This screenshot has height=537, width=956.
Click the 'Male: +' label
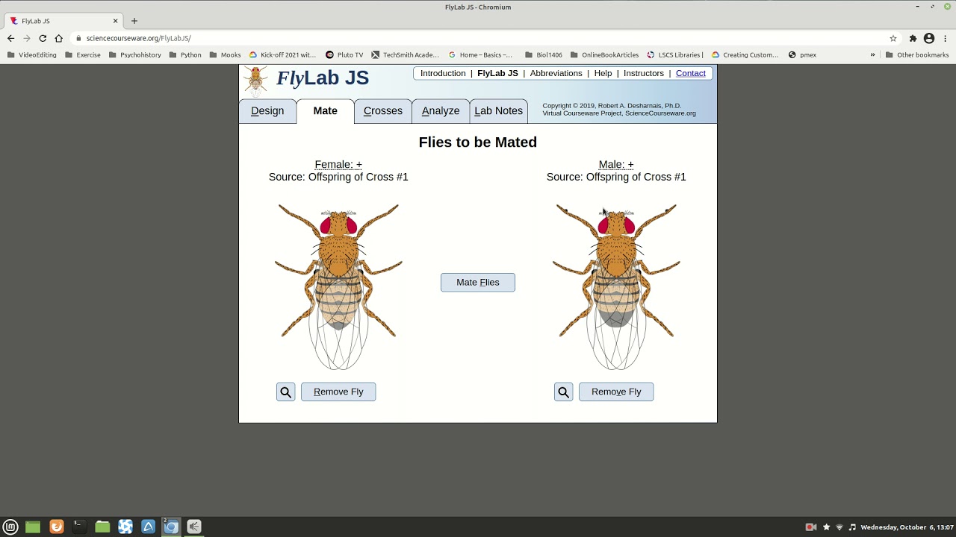(616, 164)
